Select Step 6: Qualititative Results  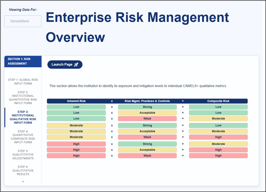tap(23, 170)
